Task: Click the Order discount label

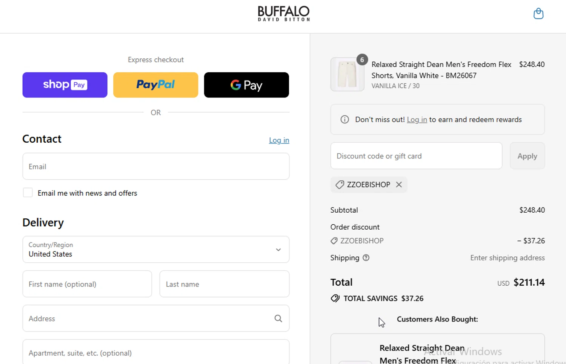Action: coord(355,227)
